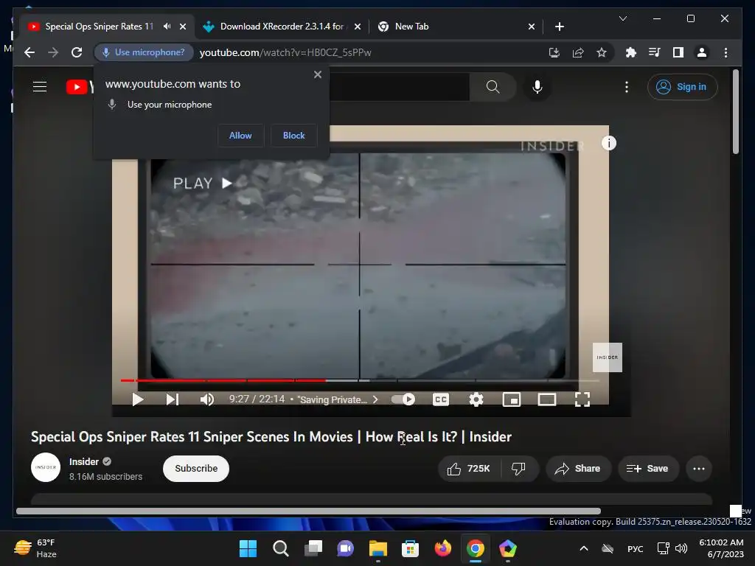Click the "Use microphone?" chip in address bar
Screen dimensions: 755x566
tap(144, 52)
